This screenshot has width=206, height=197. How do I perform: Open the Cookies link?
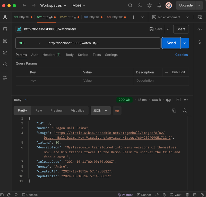[182, 55]
